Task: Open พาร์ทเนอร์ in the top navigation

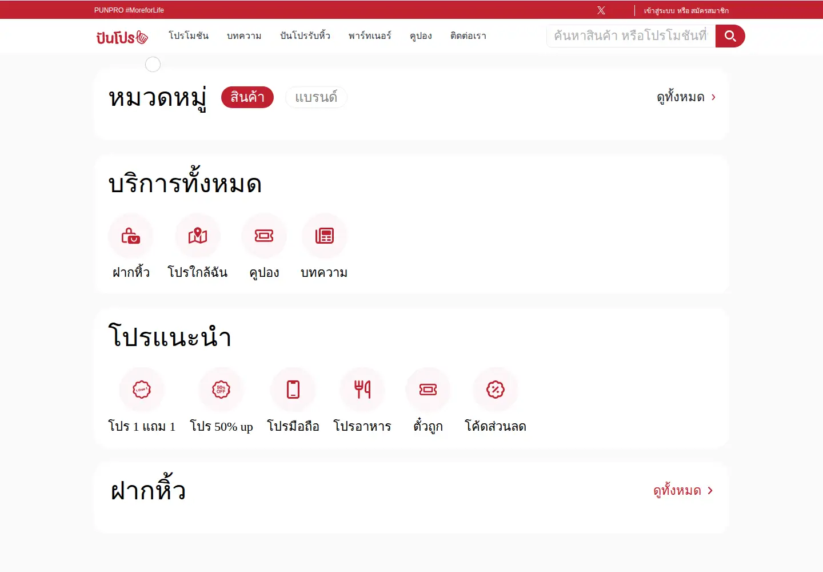Action: [x=370, y=36]
